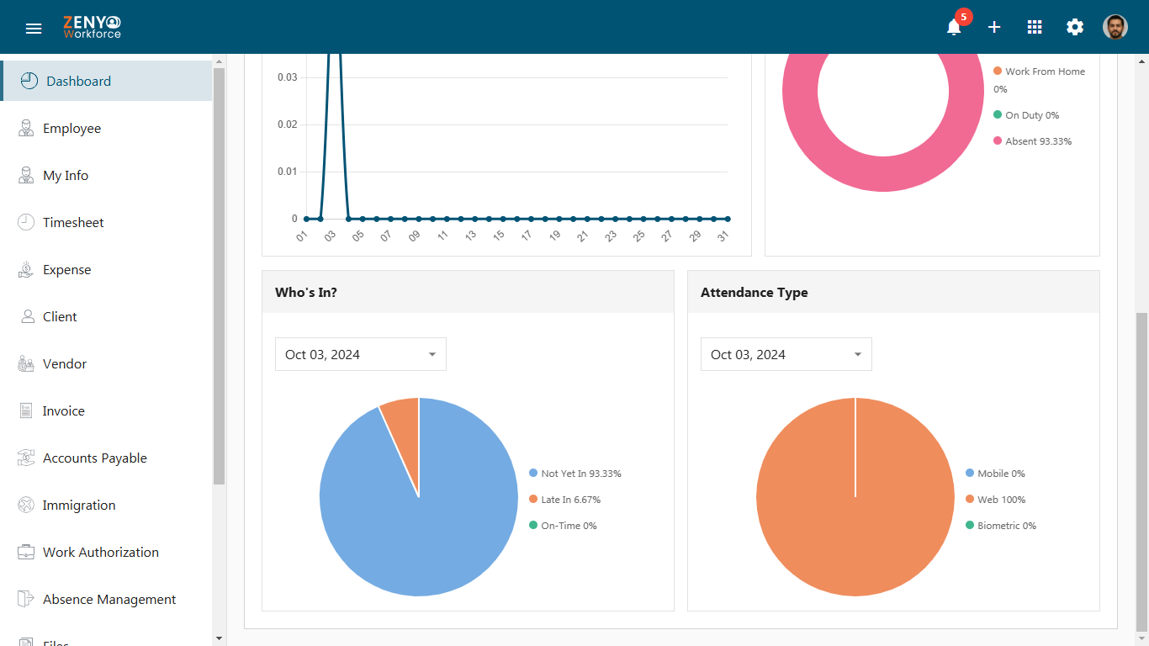1149x646 pixels.
Task: Open Work Authorization menu item
Action: click(106, 552)
